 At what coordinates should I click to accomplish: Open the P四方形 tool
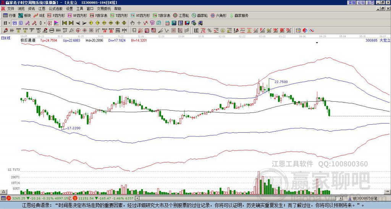pyautogui.click(x=56, y=15)
